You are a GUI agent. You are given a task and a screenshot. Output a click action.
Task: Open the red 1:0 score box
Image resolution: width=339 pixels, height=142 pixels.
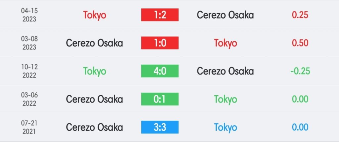160,43
